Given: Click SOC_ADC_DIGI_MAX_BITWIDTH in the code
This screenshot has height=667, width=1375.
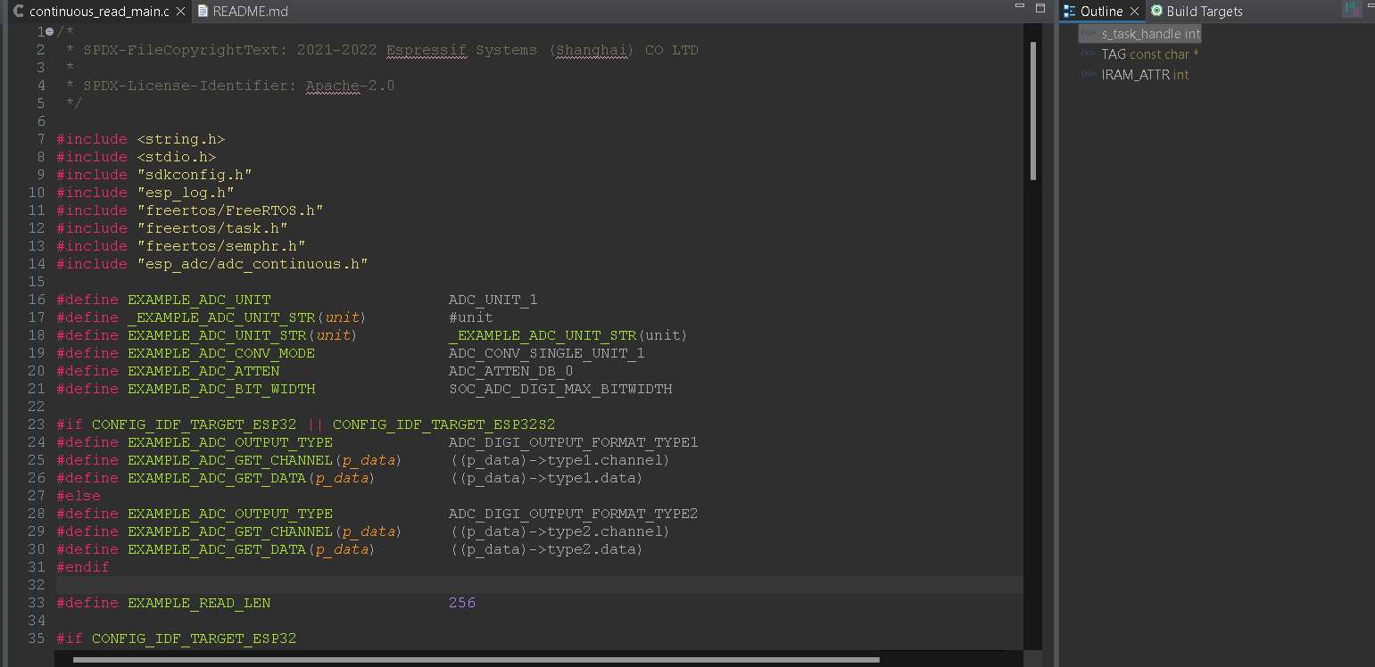Looking at the screenshot, I should (x=560, y=389).
